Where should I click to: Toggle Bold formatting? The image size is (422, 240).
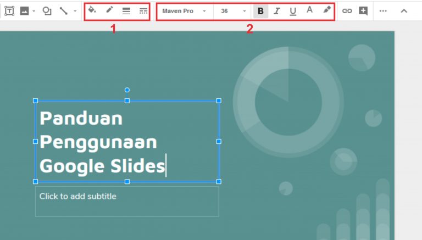coord(260,11)
